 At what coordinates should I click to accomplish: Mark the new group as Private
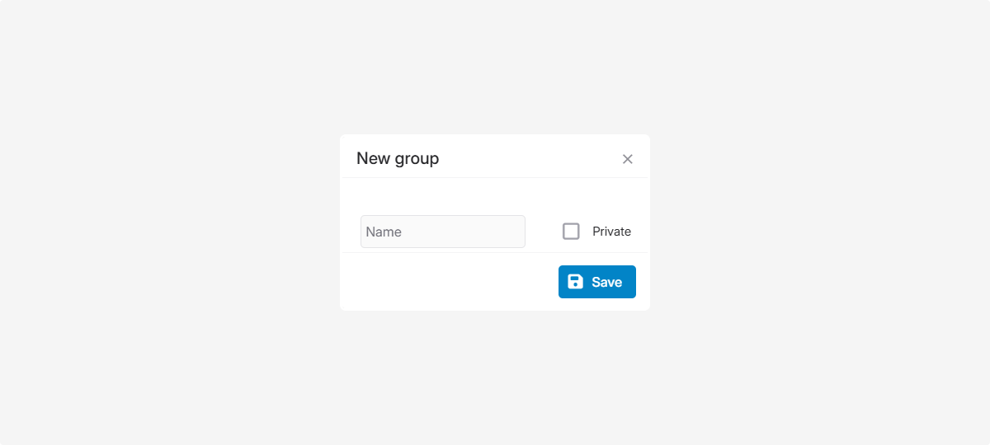(x=571, y=232)
